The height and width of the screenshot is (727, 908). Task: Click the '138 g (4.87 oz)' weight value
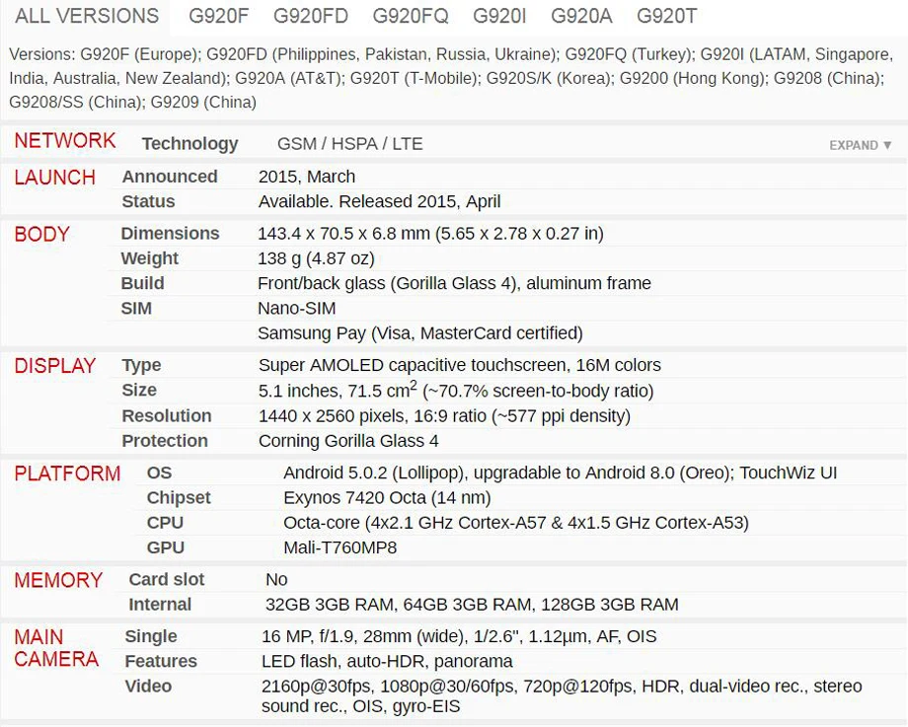click(x=316, y=258)
